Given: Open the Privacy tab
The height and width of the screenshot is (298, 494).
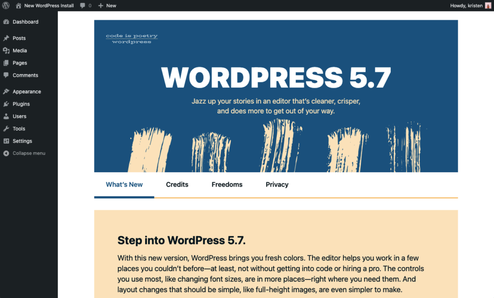Looking at the screenshot, I should click(277, 184).
